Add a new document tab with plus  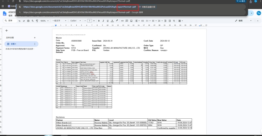tap(35, 38)
